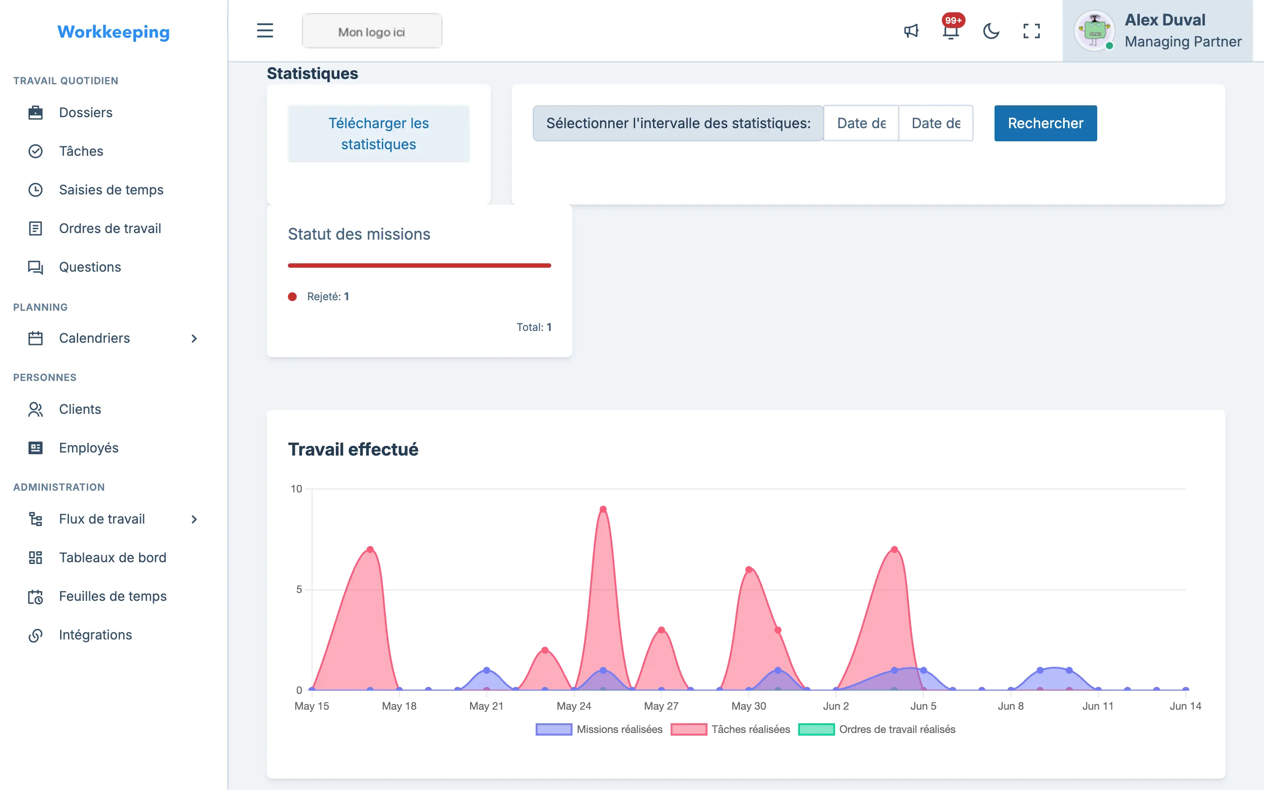Click Tâches réalisées pink legend swatch
Screen dimensions: 1264x790
(x=689, y=729)
